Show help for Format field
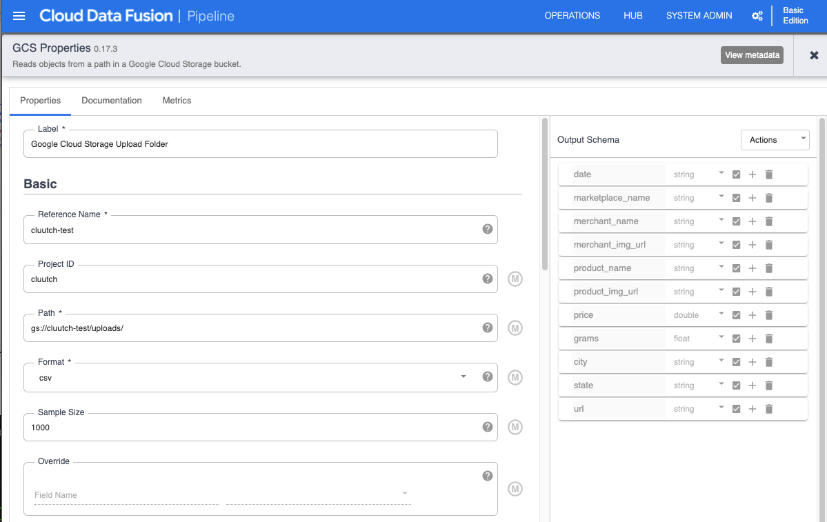The width and height of the screenshot is (827, 522). [x=488, y=377]
